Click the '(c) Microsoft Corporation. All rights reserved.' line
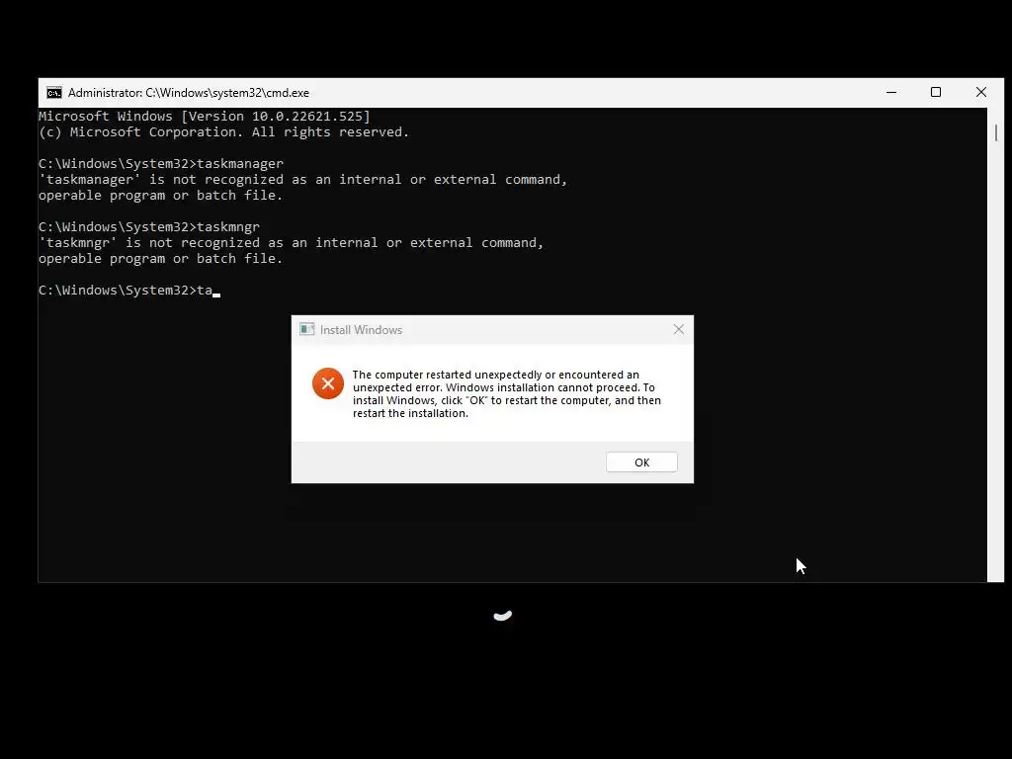Image resolution: width=1012 pixels, height=759 pixels. pos(224,132)
